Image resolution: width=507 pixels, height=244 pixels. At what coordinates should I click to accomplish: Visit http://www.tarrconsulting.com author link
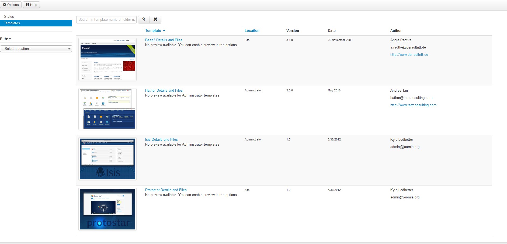coord(413,105)
